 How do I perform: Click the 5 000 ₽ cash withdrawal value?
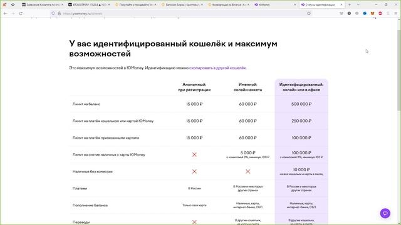247,152
